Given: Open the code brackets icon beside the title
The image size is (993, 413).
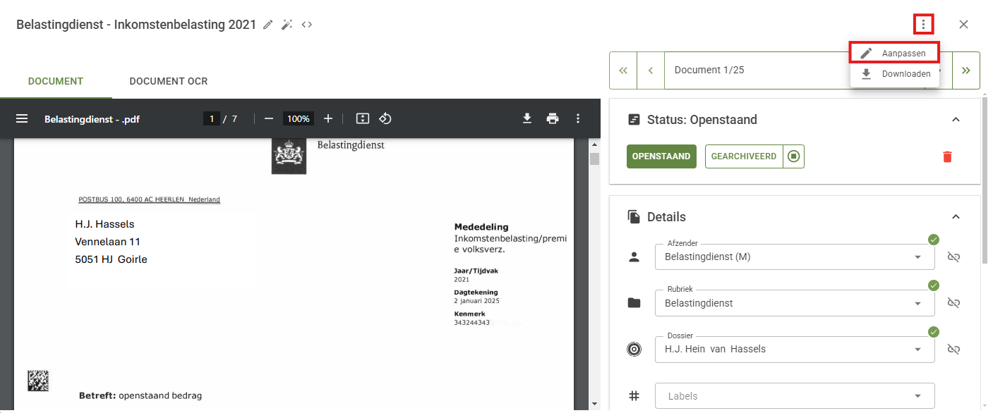Looking at the screenshot, I should coord(307,25).
